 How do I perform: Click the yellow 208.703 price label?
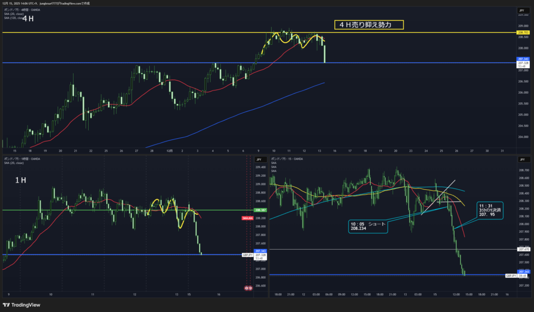coord(523,33)
